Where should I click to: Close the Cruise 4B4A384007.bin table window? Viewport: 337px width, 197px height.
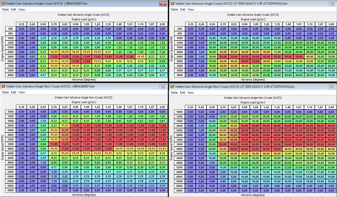[163, 4]
